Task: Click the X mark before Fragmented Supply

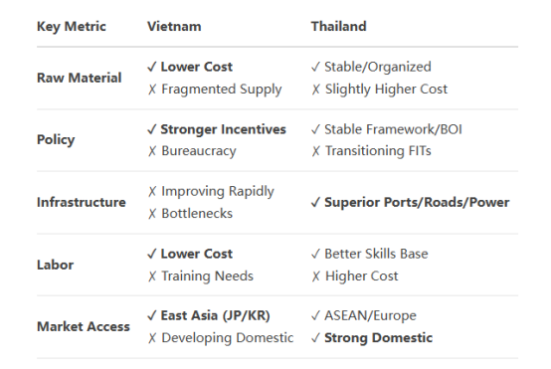Action: [152, 90]
